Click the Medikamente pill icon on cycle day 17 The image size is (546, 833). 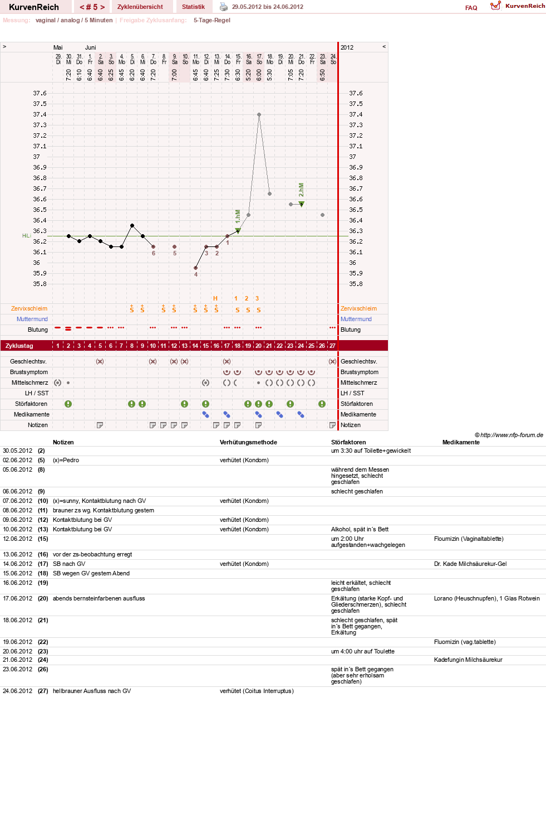tap(227, 414)
